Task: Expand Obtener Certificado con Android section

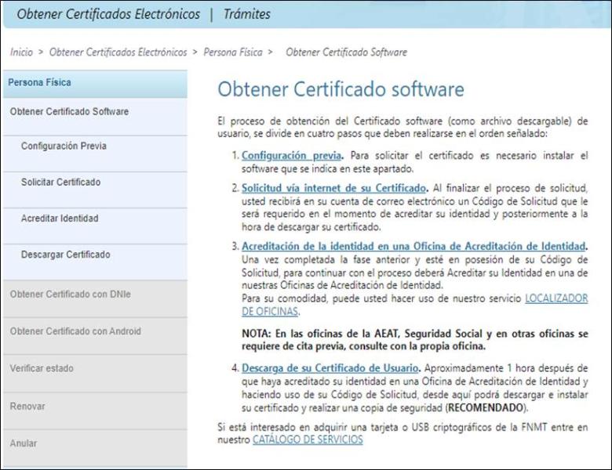Action: [75, 331]
